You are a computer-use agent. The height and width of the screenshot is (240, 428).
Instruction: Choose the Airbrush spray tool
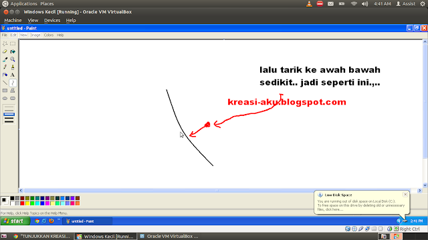click(5, 75)
